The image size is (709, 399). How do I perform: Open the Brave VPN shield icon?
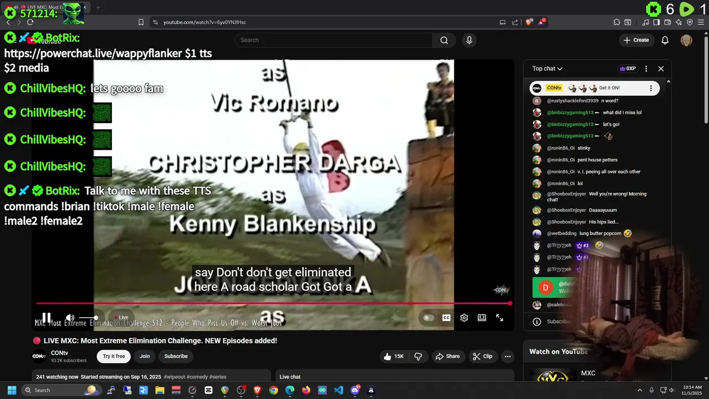[690, 22]
